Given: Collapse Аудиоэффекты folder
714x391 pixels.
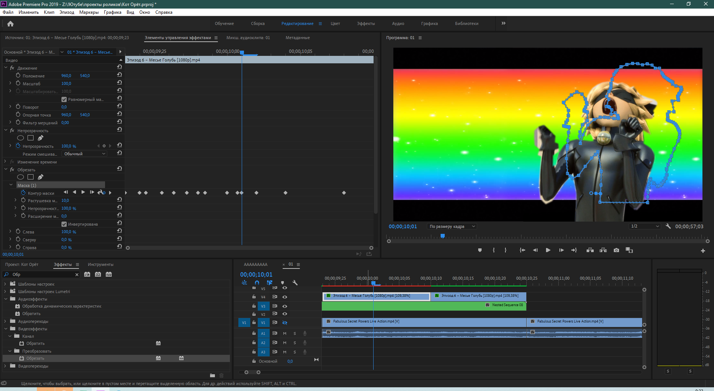Looking at the screenshot, I should [x=6, y=299].
